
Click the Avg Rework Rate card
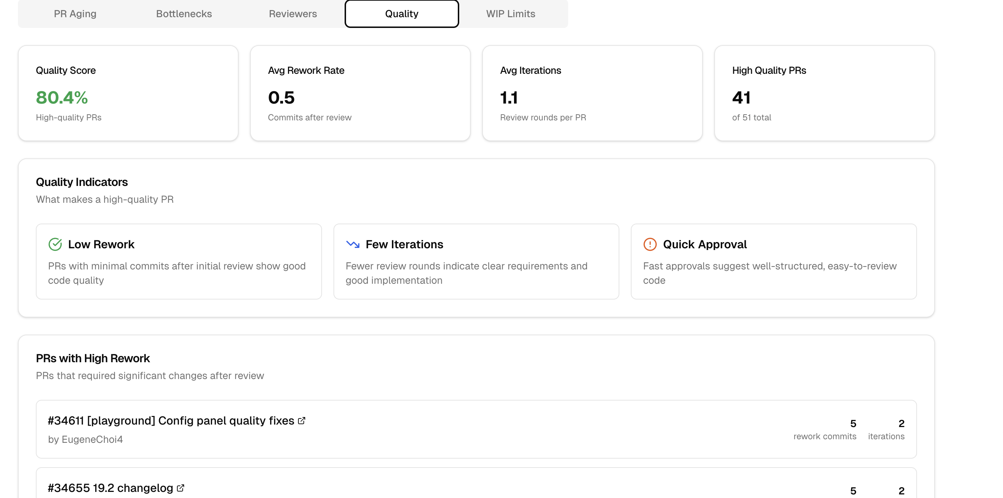pyautogui.click(x=360, y=93)
